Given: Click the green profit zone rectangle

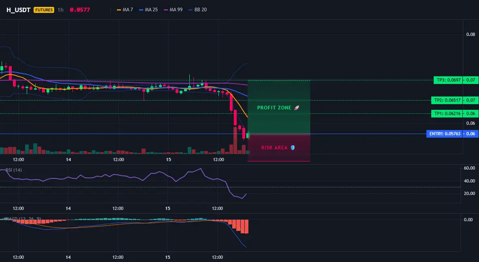Looking at the screenshot, I should click(279, 107).
